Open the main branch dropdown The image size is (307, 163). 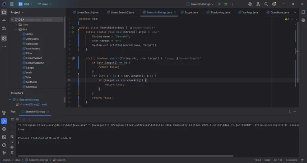(x=45, y=4)
